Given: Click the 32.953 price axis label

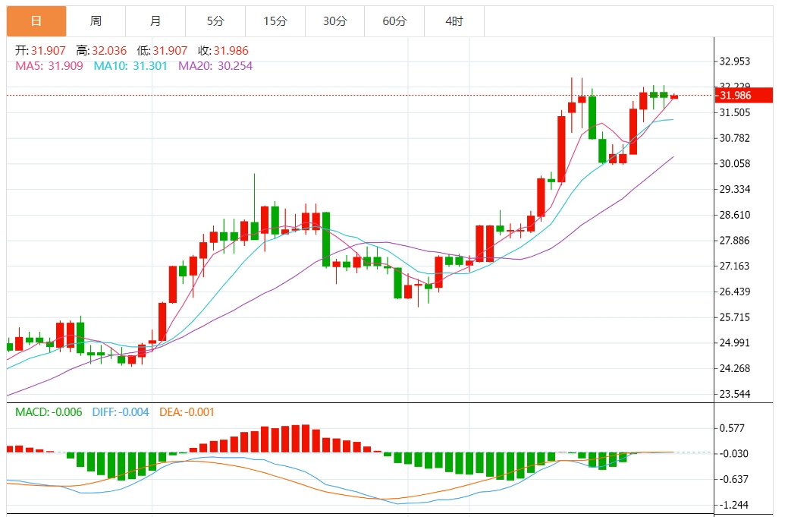Looking at the screenshot, I should click(x=735, y=61).
